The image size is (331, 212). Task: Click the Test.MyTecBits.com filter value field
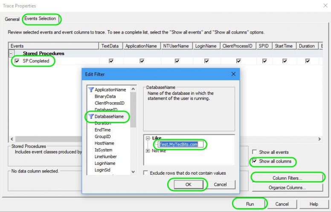(181, 144)
